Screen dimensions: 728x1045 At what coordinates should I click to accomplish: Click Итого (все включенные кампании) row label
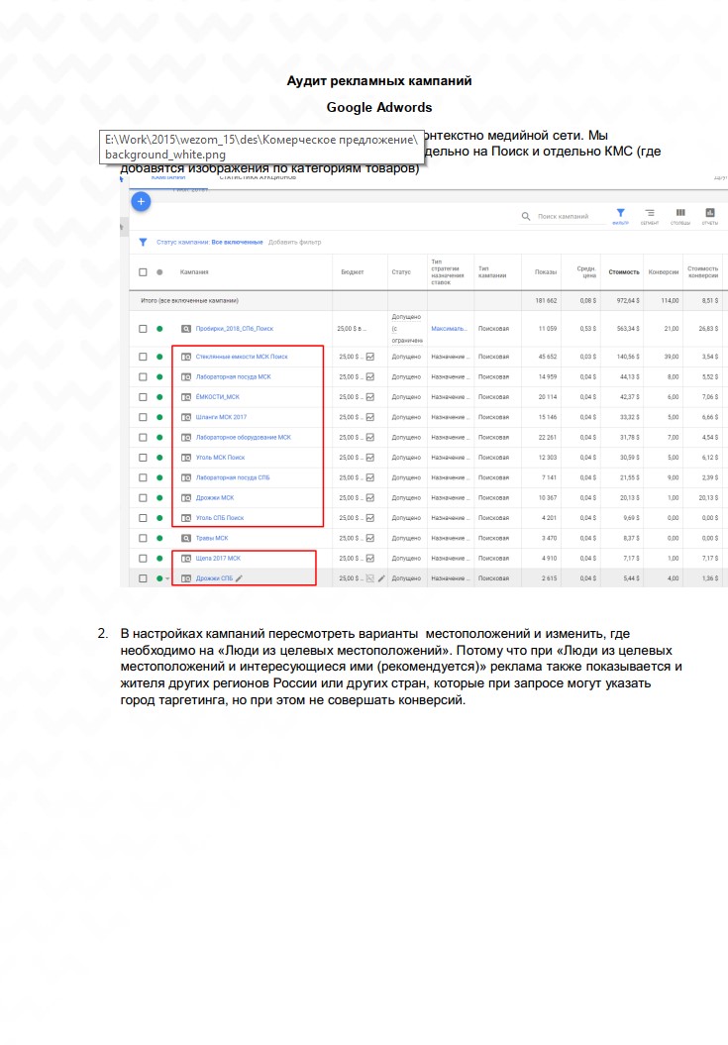[189, 300]
